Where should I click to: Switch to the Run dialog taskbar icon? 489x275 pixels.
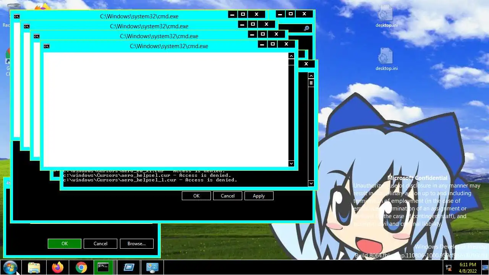129,267
